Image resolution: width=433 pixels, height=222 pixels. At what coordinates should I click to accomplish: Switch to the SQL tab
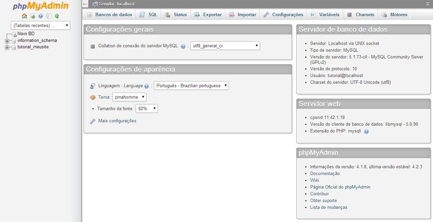[x=148, y=15]
